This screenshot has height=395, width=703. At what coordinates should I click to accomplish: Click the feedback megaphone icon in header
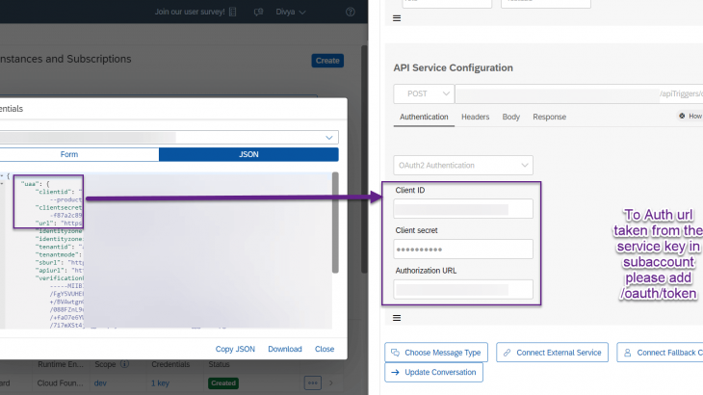[258, 13]
